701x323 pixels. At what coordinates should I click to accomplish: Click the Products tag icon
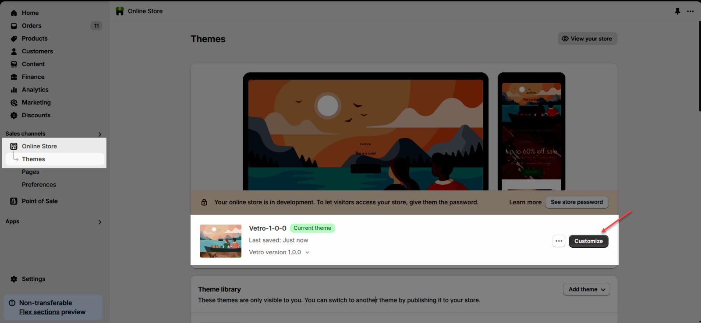(14, 39)
